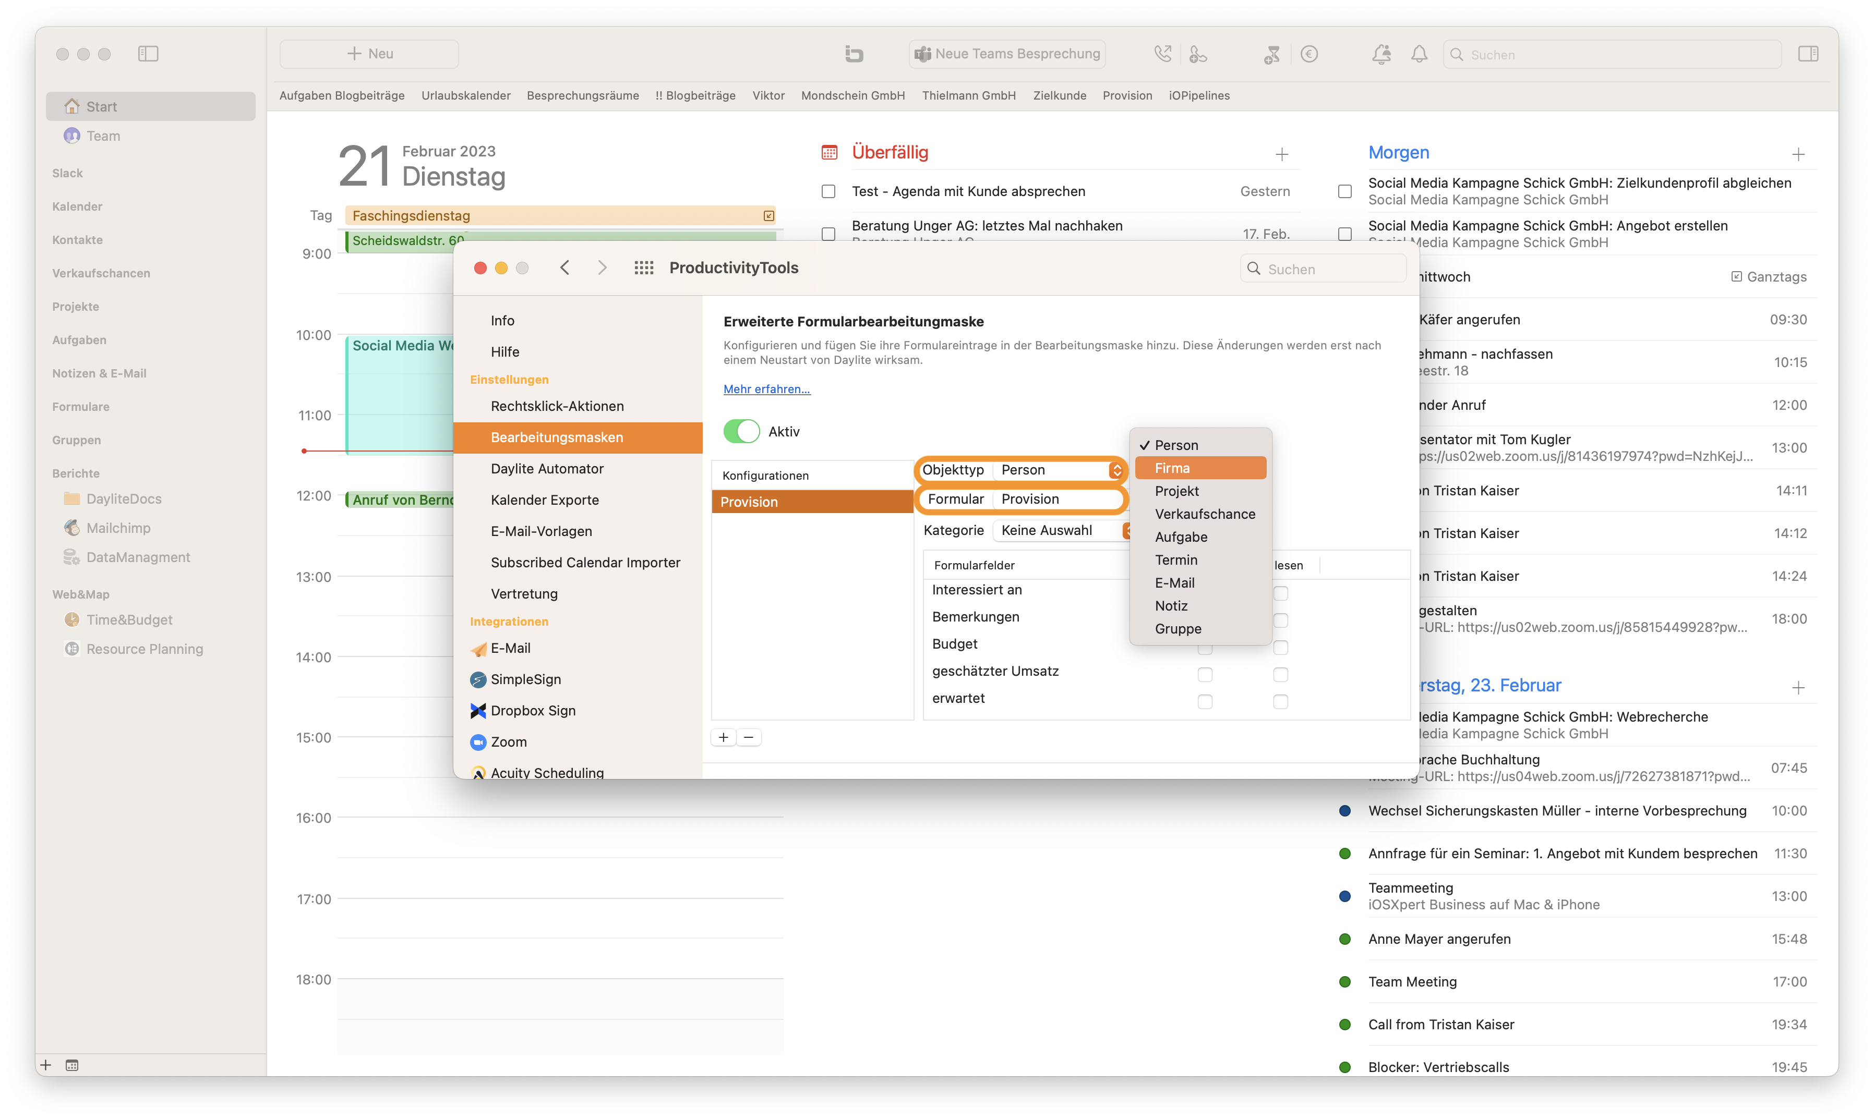This screenshot has height=1120, width=1874.
Task: Open the bell with person icon
Action: pos(1381,54)
